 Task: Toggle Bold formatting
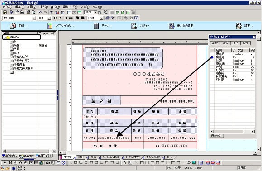coord(55,18)
